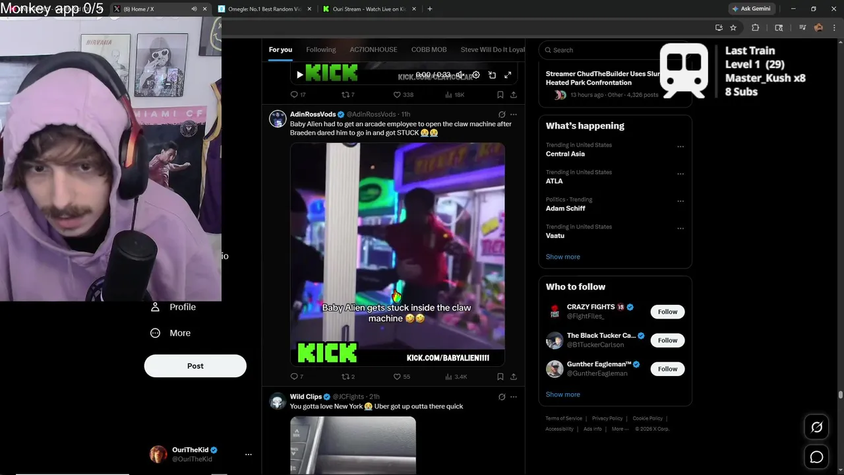Open Chrome three-dot menu
Image resolution: width=844 pixels, height=475 pixels.
point(833,28)
